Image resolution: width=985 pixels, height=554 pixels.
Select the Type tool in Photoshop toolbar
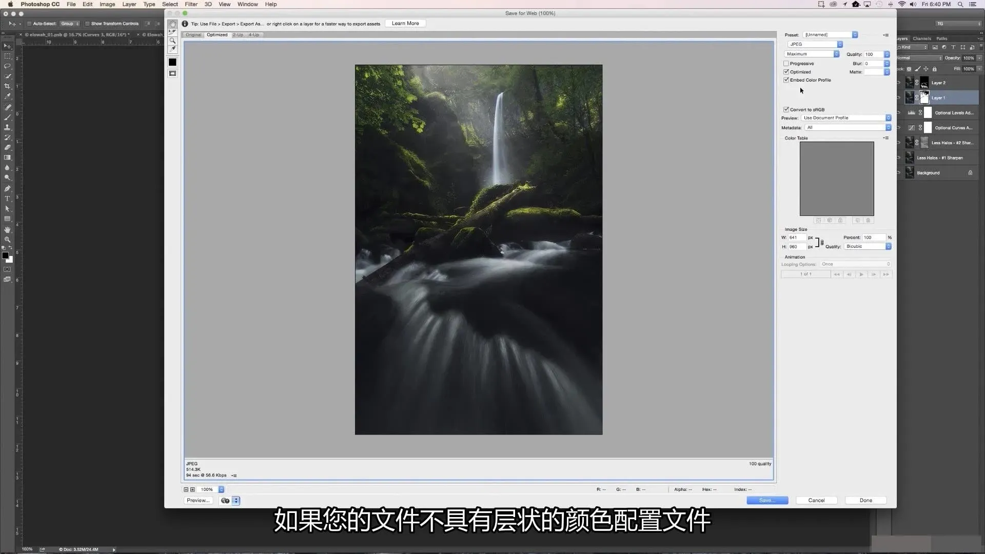pos(7,199)
